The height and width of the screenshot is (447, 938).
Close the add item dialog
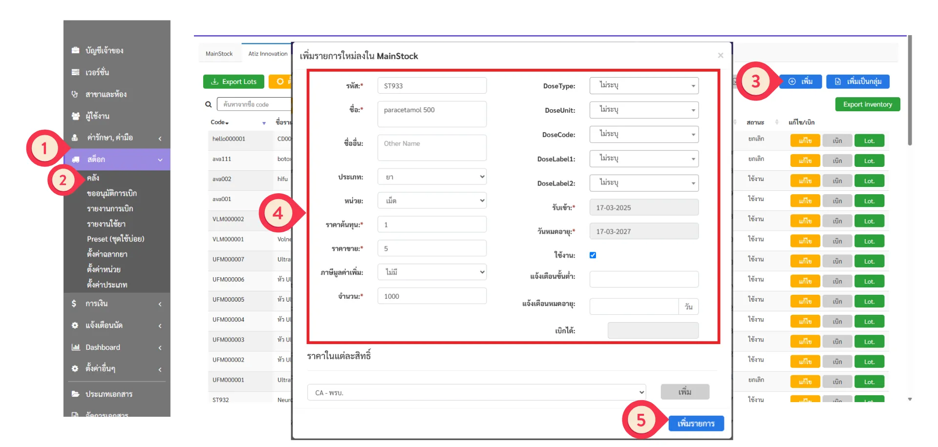tap(720, 56)
